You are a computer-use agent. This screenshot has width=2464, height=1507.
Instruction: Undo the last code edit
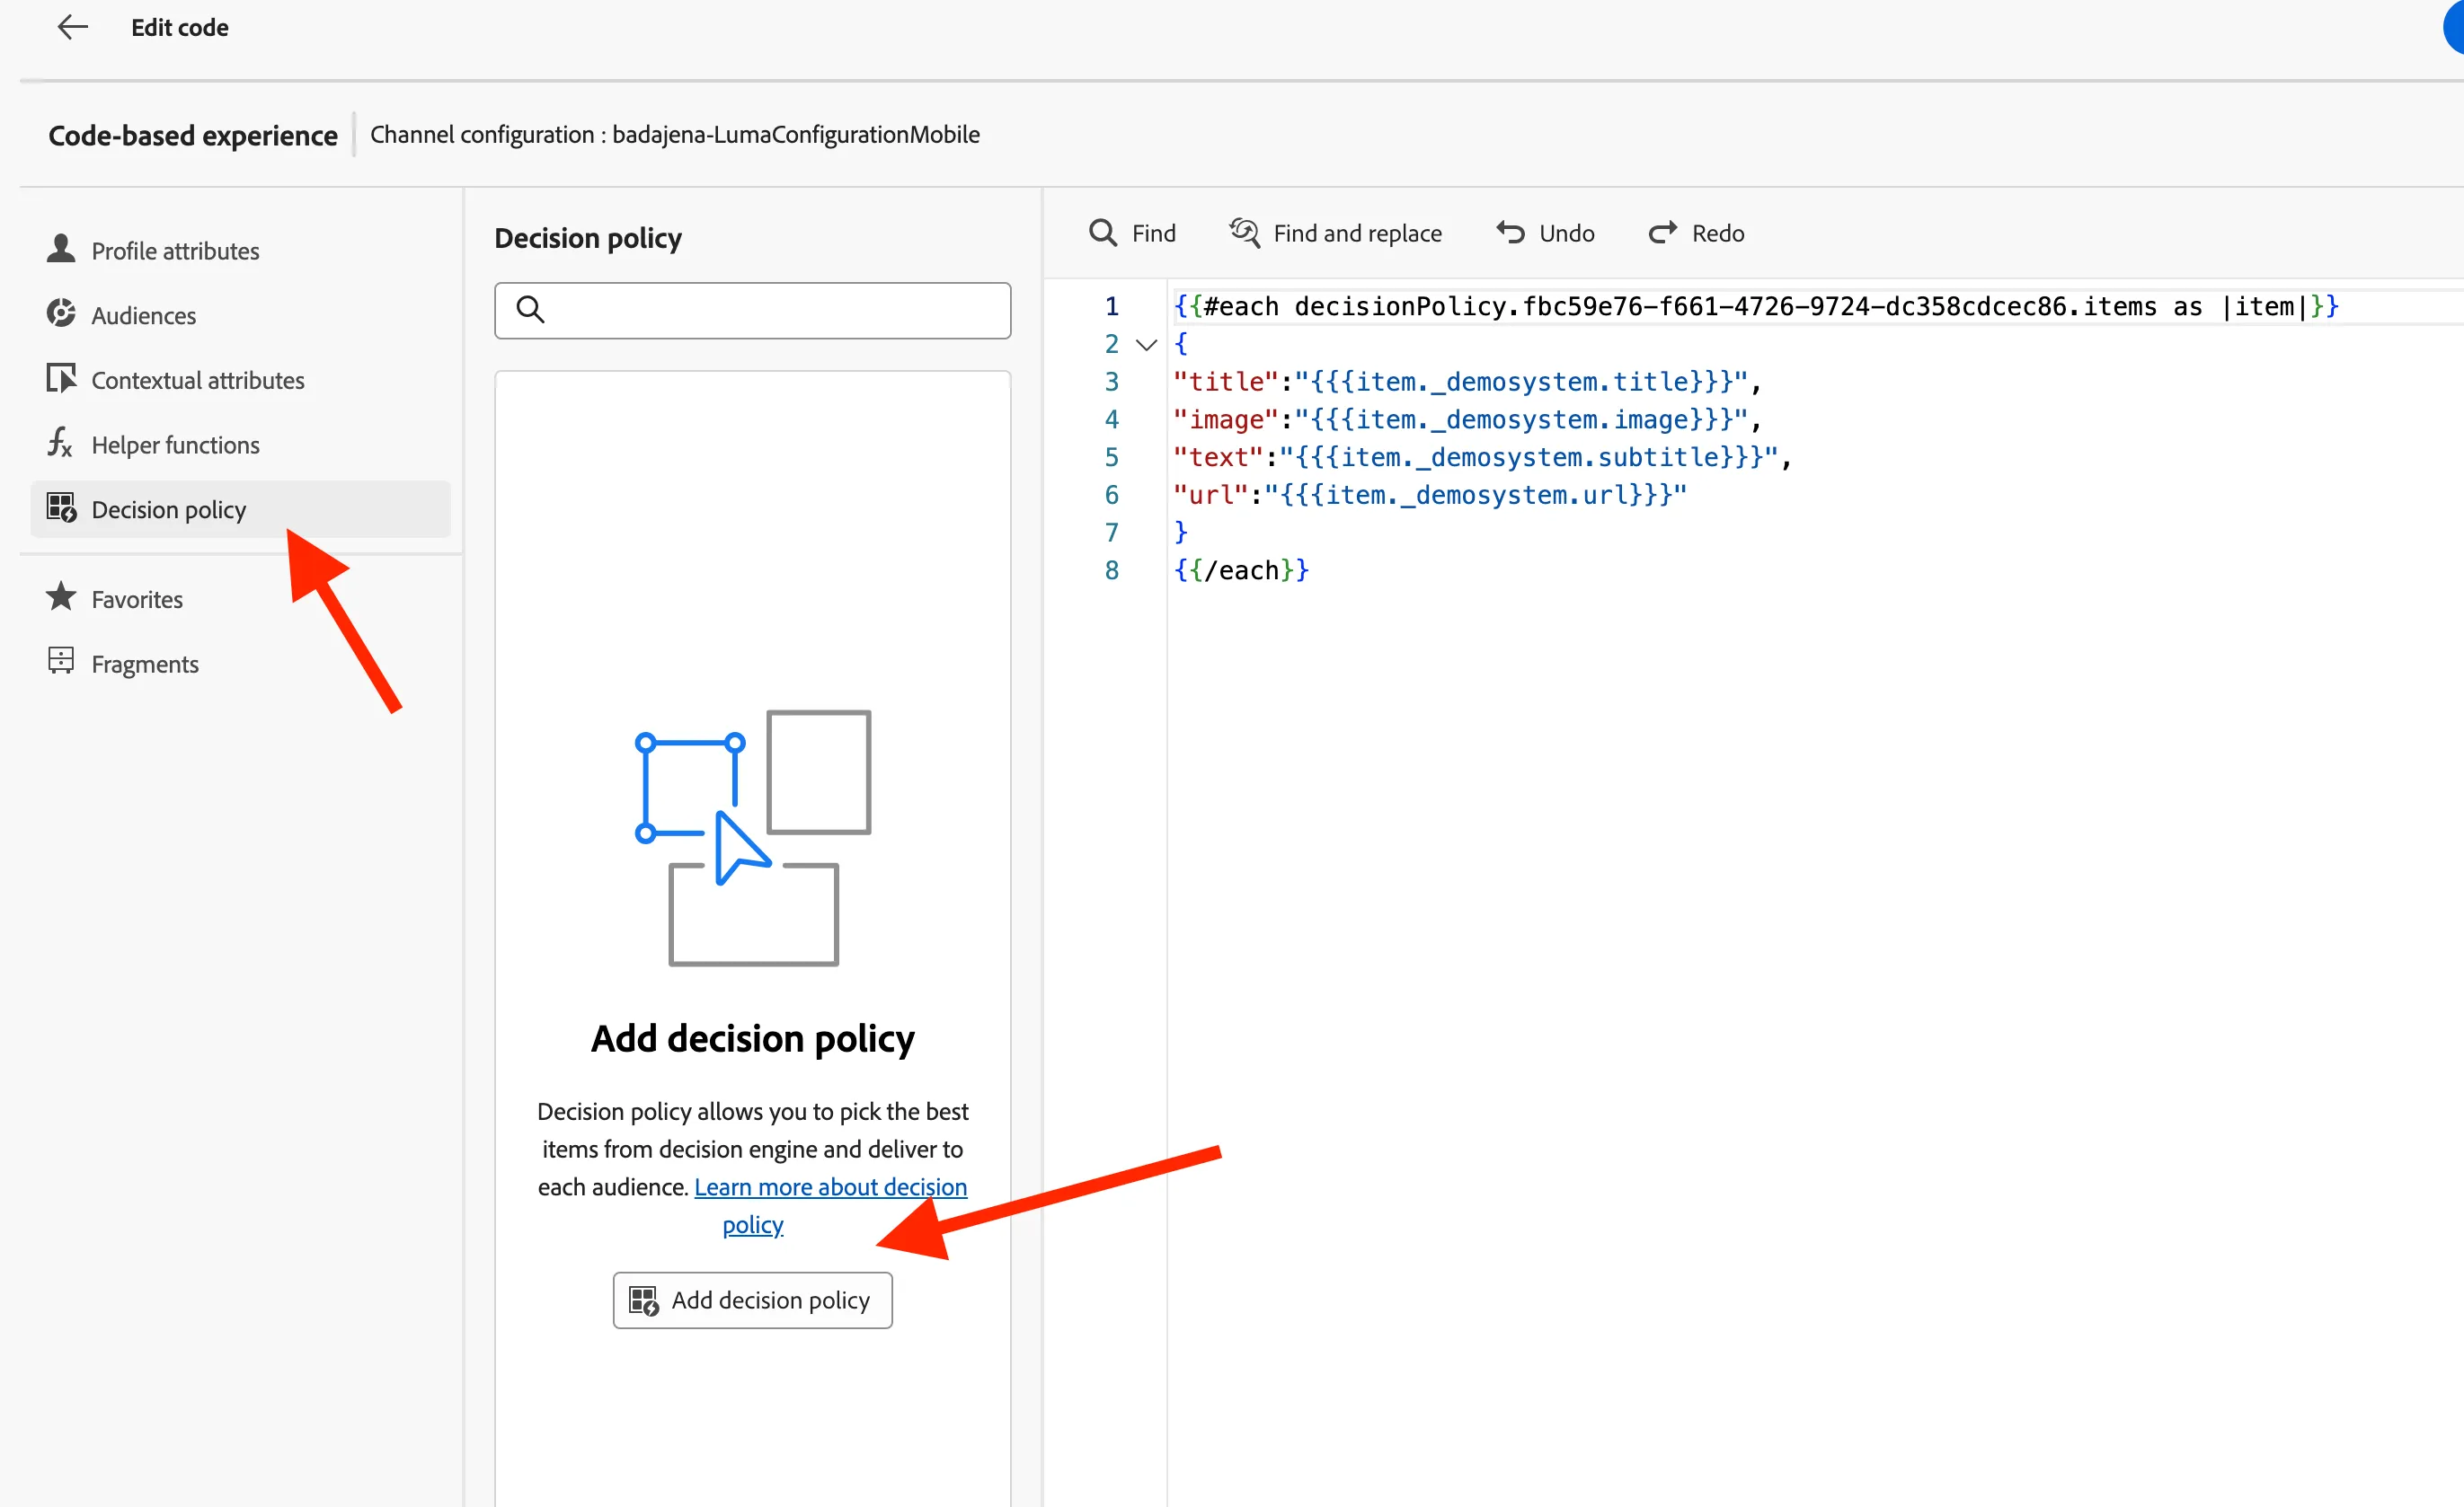point(1545,233)
